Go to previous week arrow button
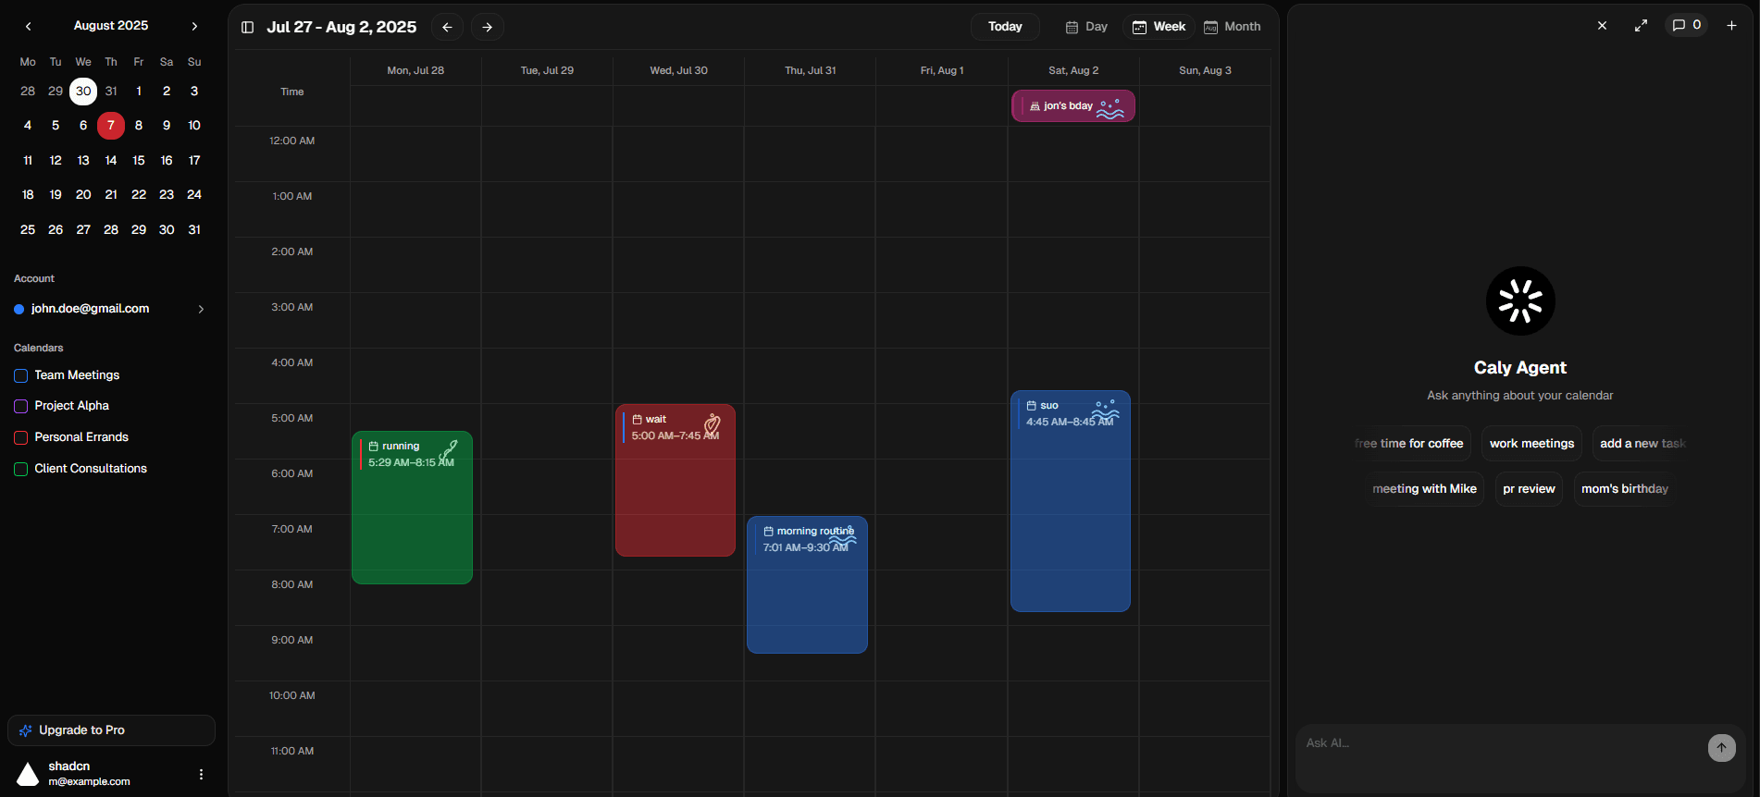The height and width of the screenshot is (797, 1760). (x=447, y=27)
